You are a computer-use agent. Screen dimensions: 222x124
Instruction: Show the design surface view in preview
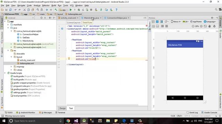pos(153,22)
